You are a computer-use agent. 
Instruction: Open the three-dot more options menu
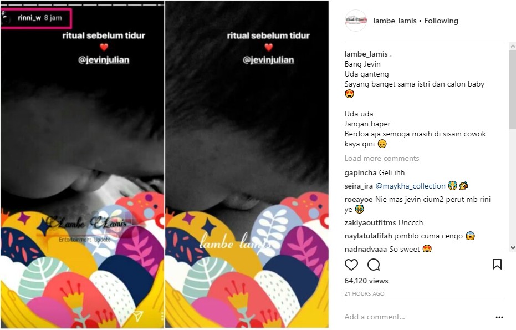(499, 317)
